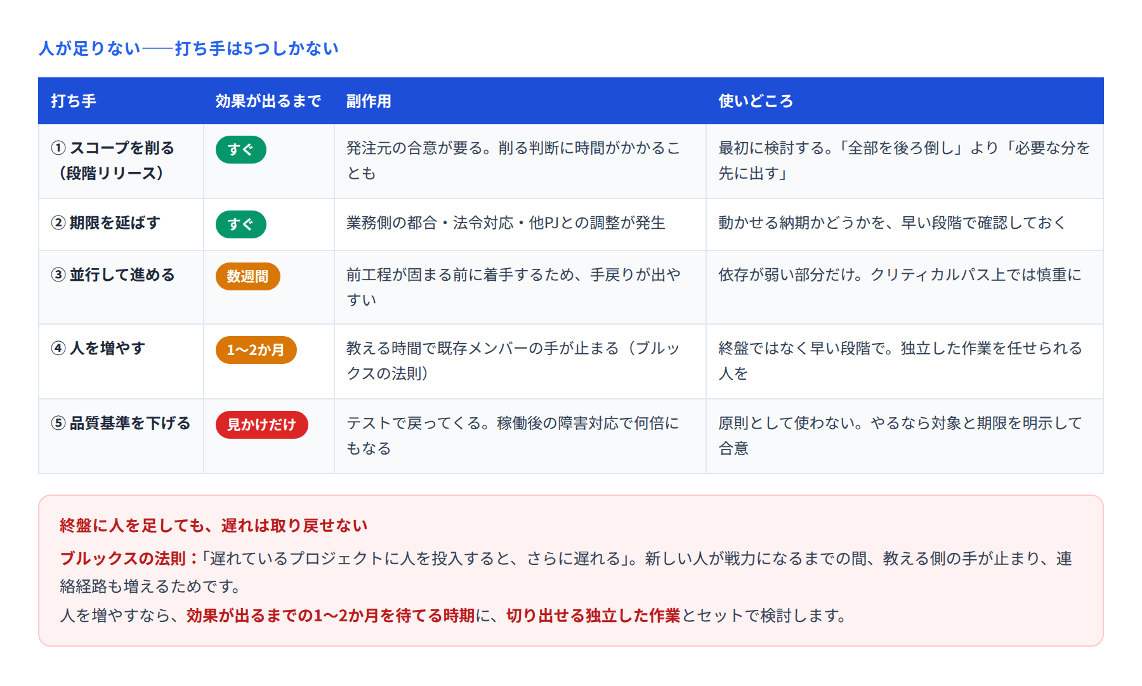The height and width of the screenshot is (686, 1142).
Task: Click the 副作用 column header
Action: tap(520, 101)
